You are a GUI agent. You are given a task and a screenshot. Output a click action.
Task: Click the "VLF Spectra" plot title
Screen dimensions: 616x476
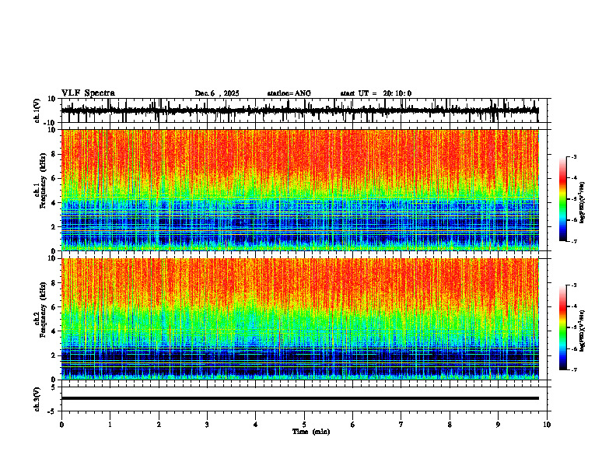pos(88,93)
